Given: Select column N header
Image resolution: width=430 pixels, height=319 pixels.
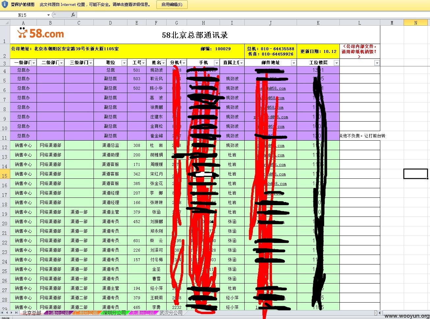Looking at the screenshot, I should pos(416,23).
